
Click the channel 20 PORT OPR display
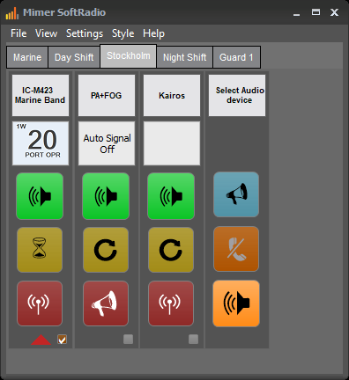click(41, 143)
